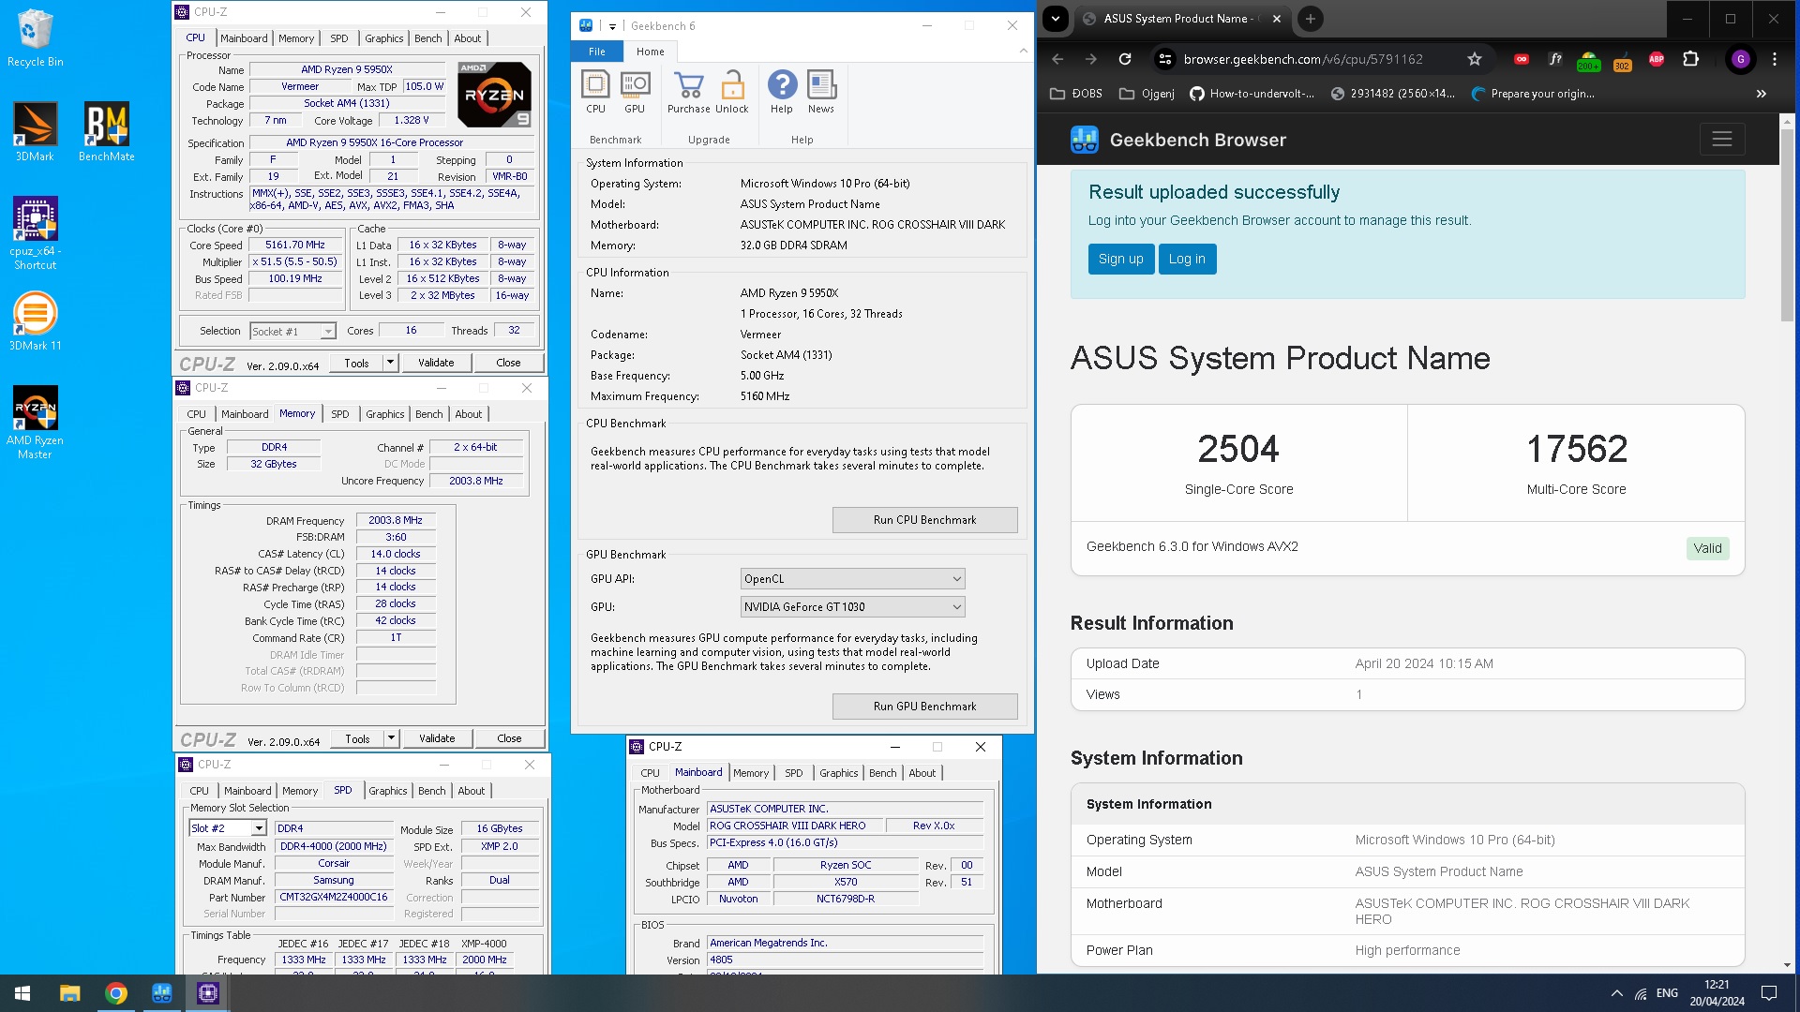Click the Chrome profile avatar G

(1741, 59)
